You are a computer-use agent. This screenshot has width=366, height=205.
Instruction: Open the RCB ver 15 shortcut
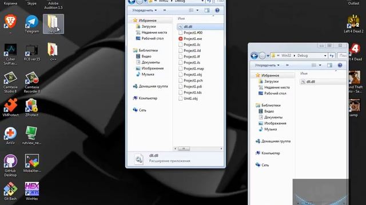coord(32,52)
